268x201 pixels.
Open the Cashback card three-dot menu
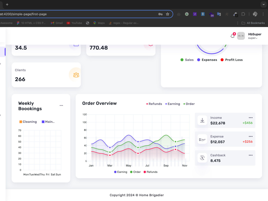pyautogui.click(x=251, y=155)
